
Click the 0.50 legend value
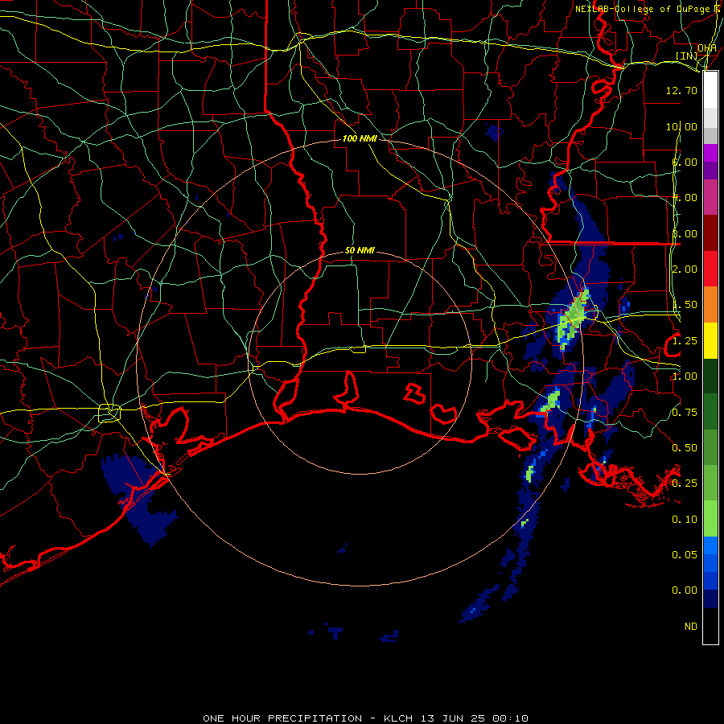click(x=685, y=447)
